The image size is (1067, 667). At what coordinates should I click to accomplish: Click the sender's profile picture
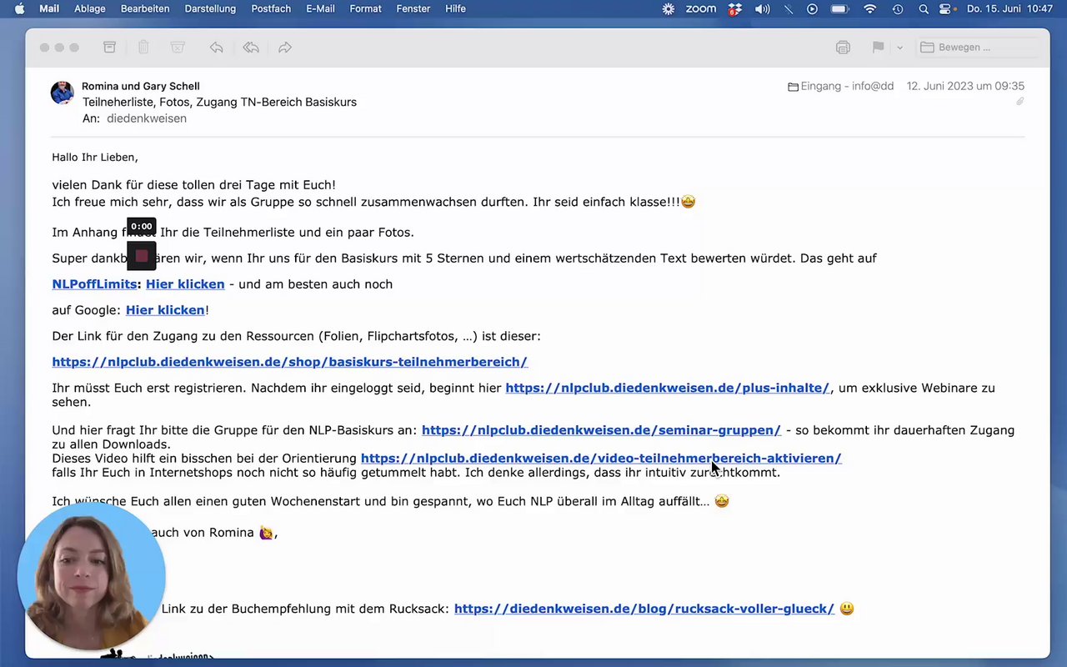(x=63, y=93)
